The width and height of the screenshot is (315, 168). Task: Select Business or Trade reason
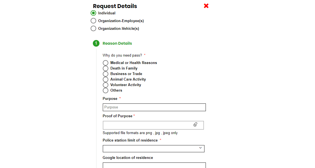106,74
